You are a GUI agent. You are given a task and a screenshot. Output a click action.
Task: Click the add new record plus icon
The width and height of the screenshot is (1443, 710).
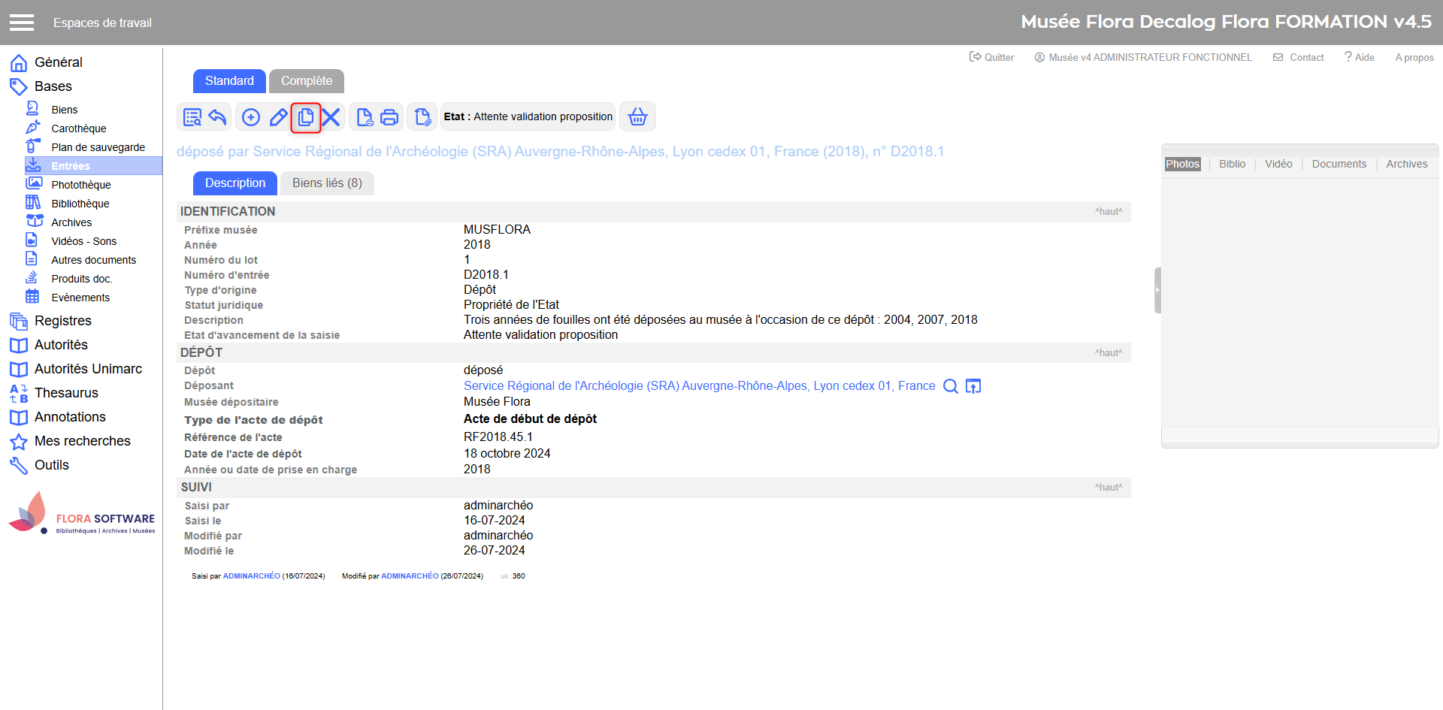click(251, 117)
